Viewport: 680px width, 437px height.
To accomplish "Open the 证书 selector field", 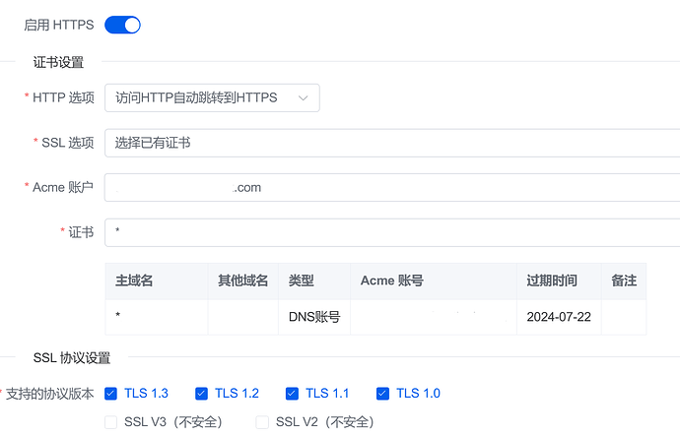I will [x=392, y=232].
